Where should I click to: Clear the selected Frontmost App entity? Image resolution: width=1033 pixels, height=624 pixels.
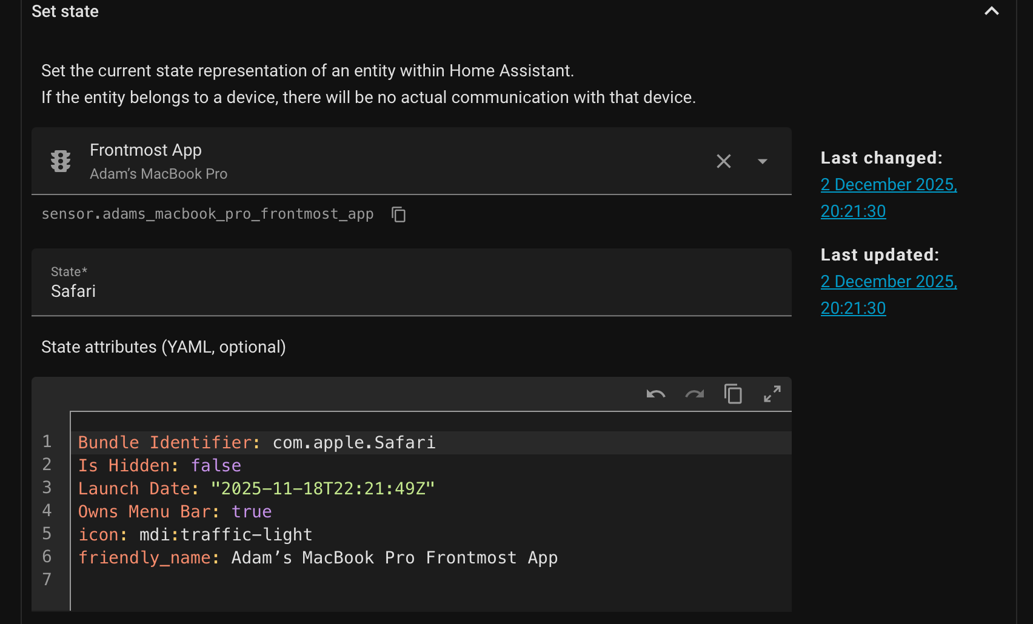click(723, 161)
